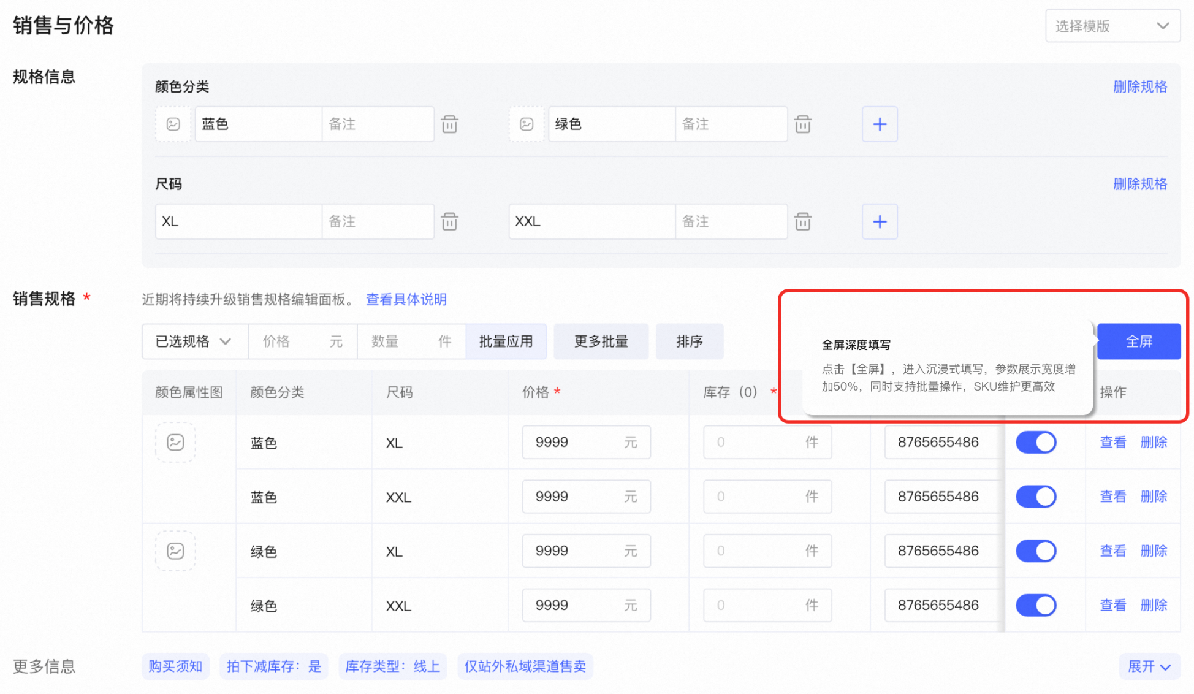Edit the stock field in 蓝色 XL row
The width and height of the screenshot is (1194, 694).
(x=767, y=442)
